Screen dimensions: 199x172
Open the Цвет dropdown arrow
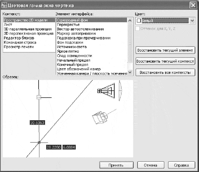[192, 20]
